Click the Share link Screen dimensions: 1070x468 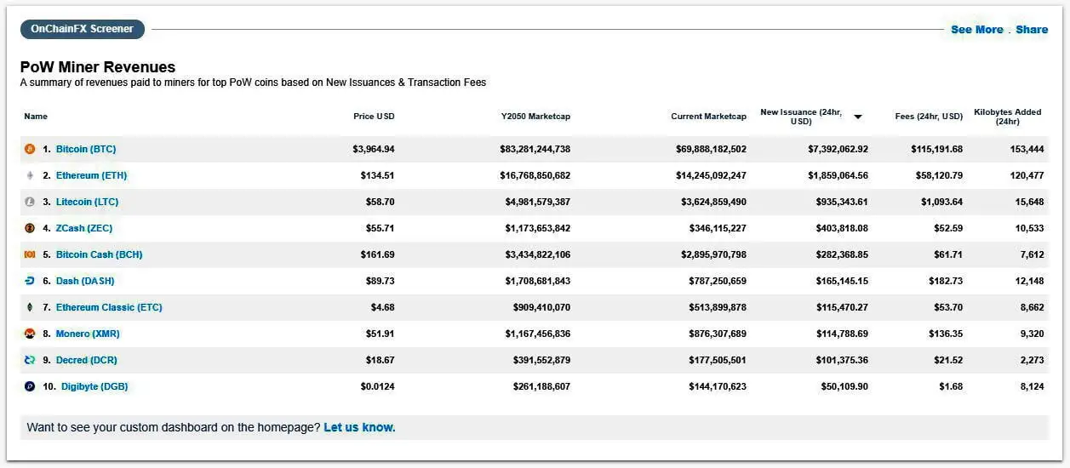coord(1032,30)
